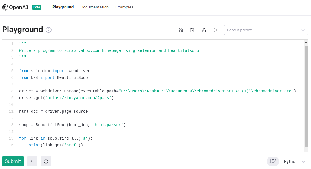Click the editor scrollbar up arrow
This screenshot has height=169, width=311.
pos(306,42)
